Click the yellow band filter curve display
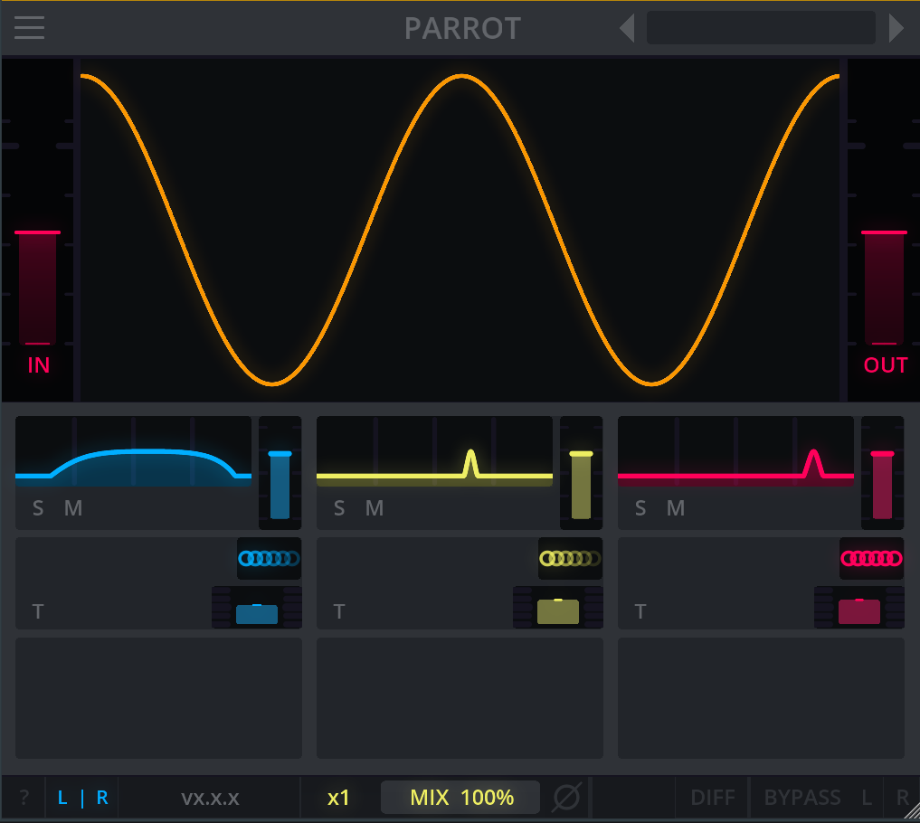 [435, 451]
